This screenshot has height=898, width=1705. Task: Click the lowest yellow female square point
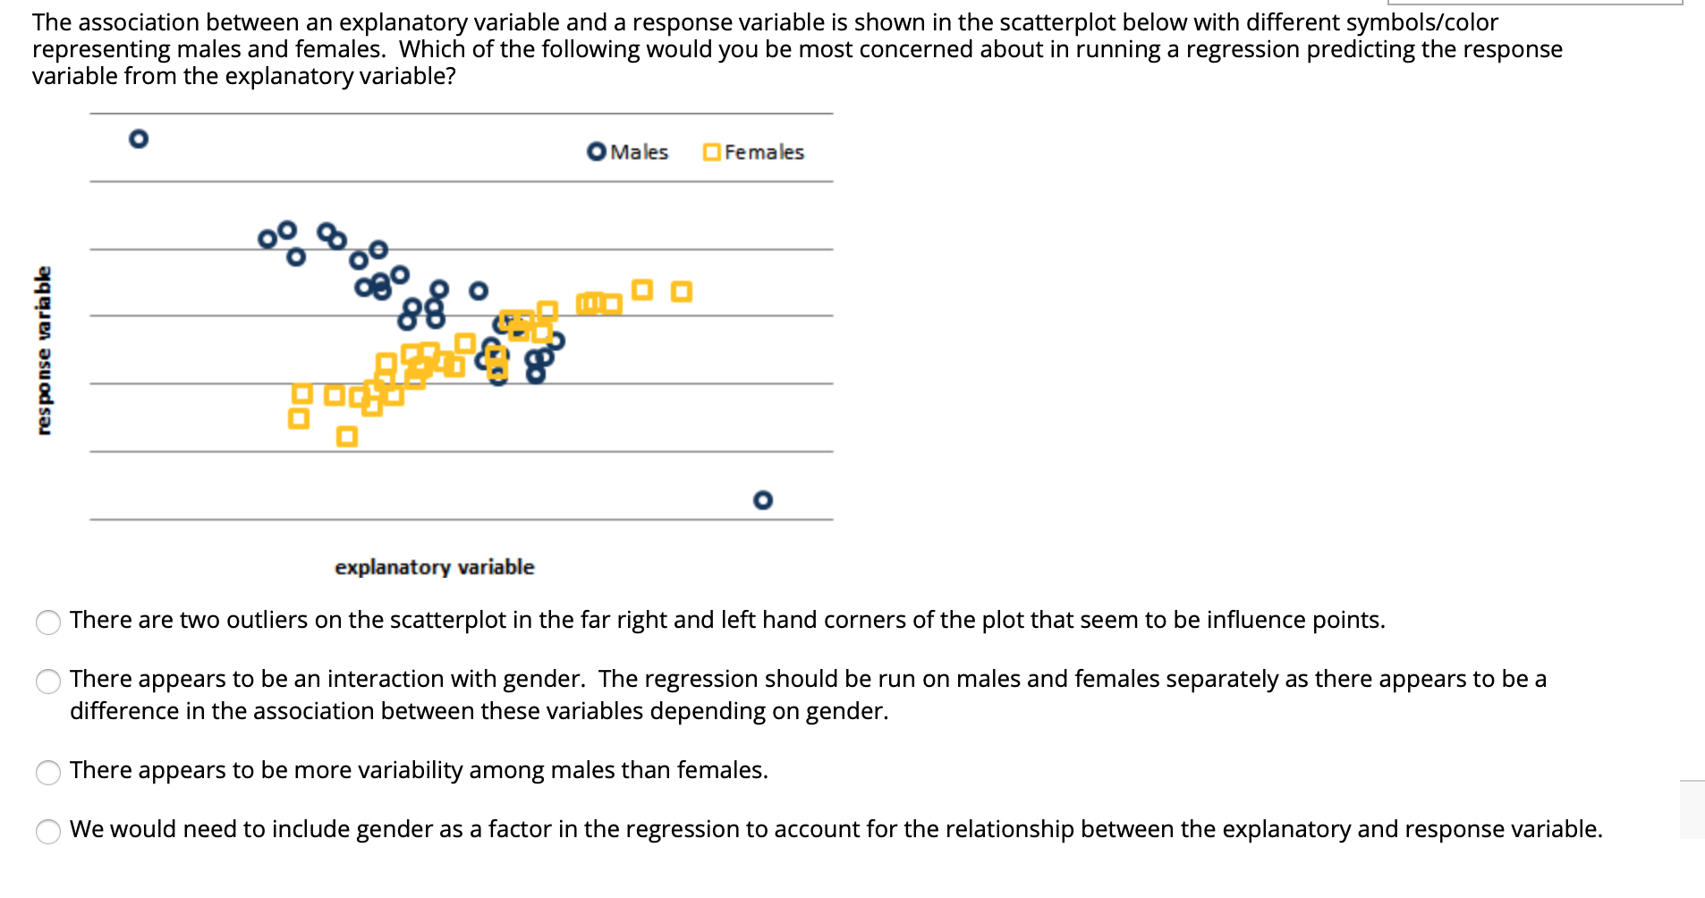346,436
